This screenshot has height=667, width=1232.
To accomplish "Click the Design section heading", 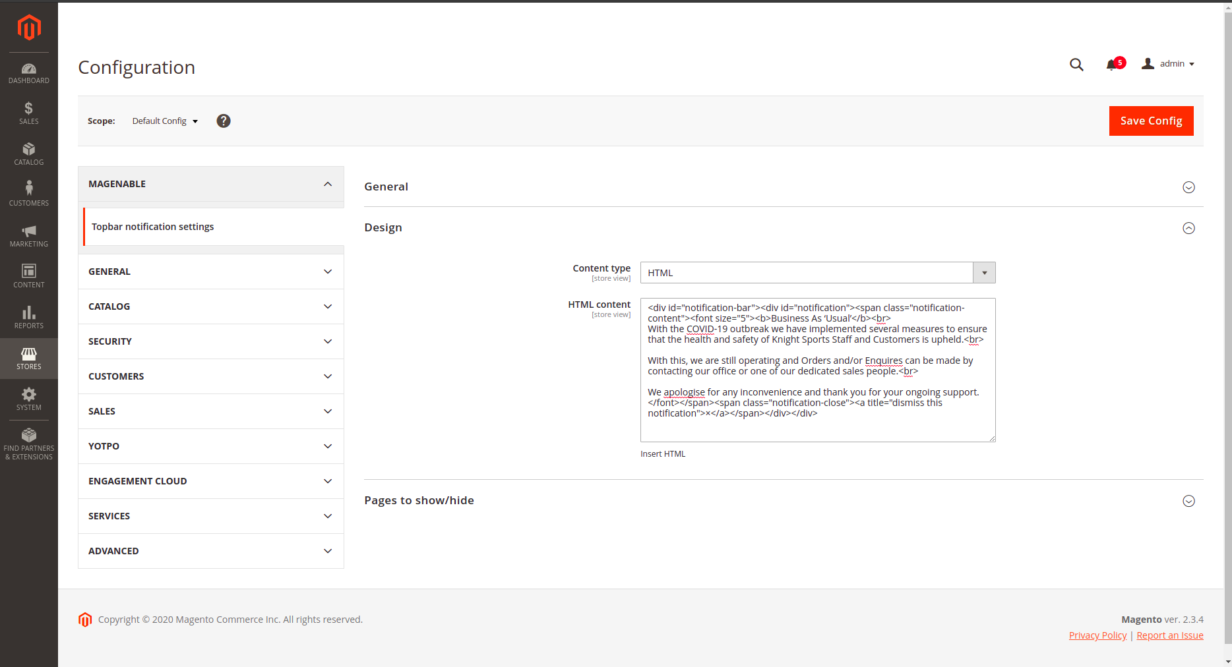I will pos(383,227).
